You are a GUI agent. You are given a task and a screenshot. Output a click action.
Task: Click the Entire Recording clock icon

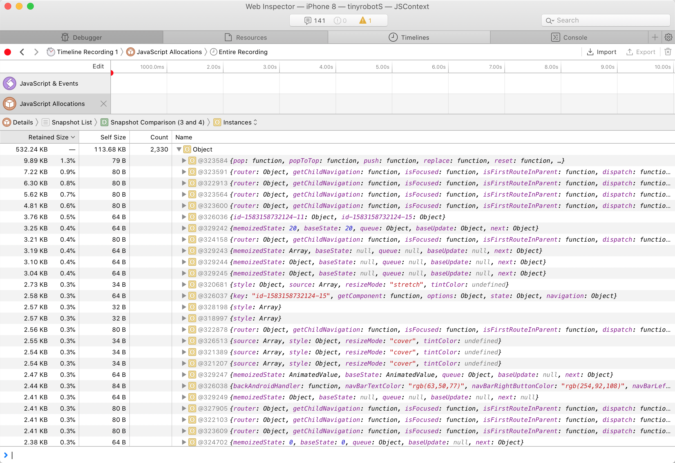click(x=213, y=52)
